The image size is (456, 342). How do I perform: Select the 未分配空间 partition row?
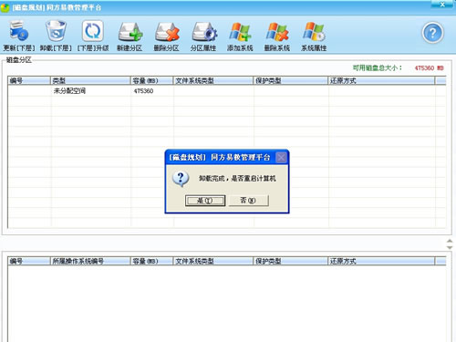[227, 91]
